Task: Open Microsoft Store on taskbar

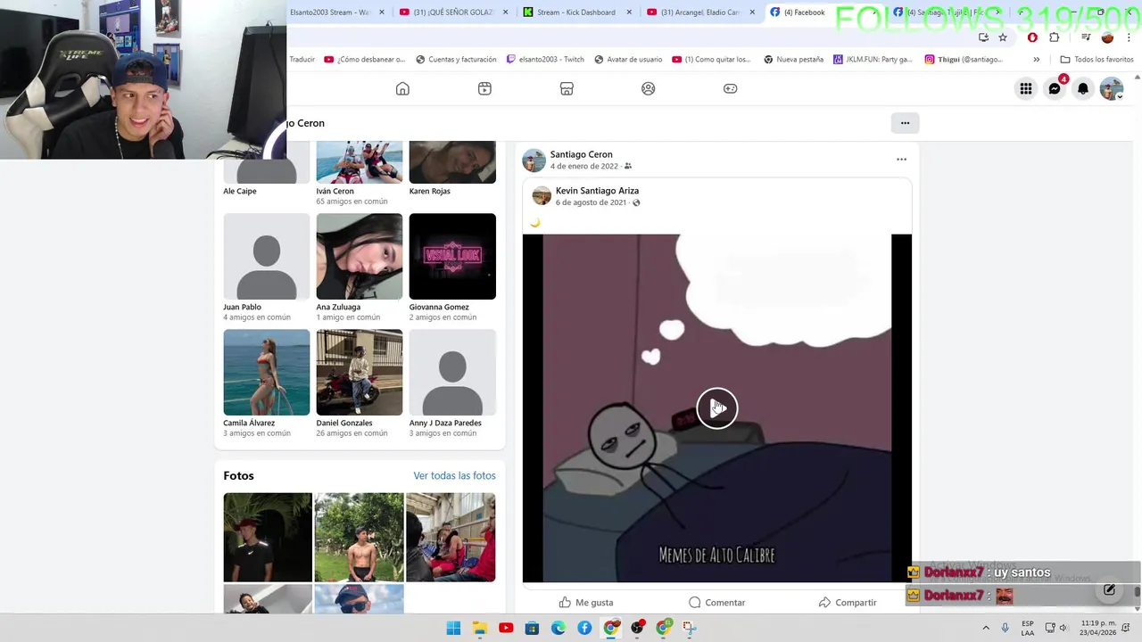Action: (x=532, y=628)
